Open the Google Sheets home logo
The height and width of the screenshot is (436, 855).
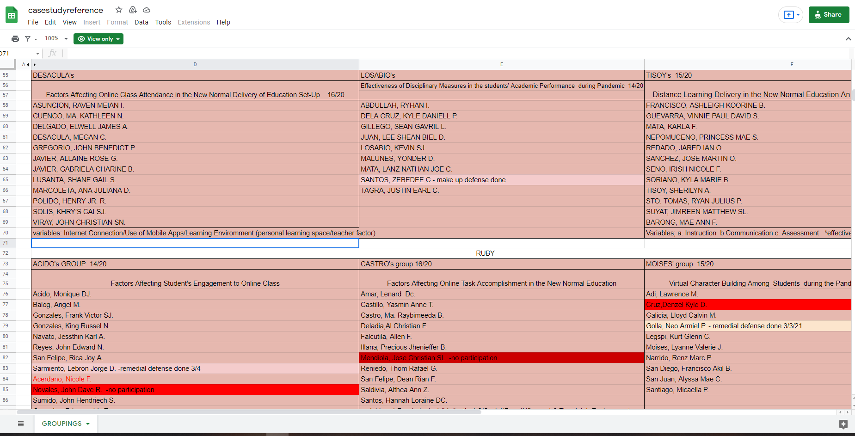pos(12,15)
